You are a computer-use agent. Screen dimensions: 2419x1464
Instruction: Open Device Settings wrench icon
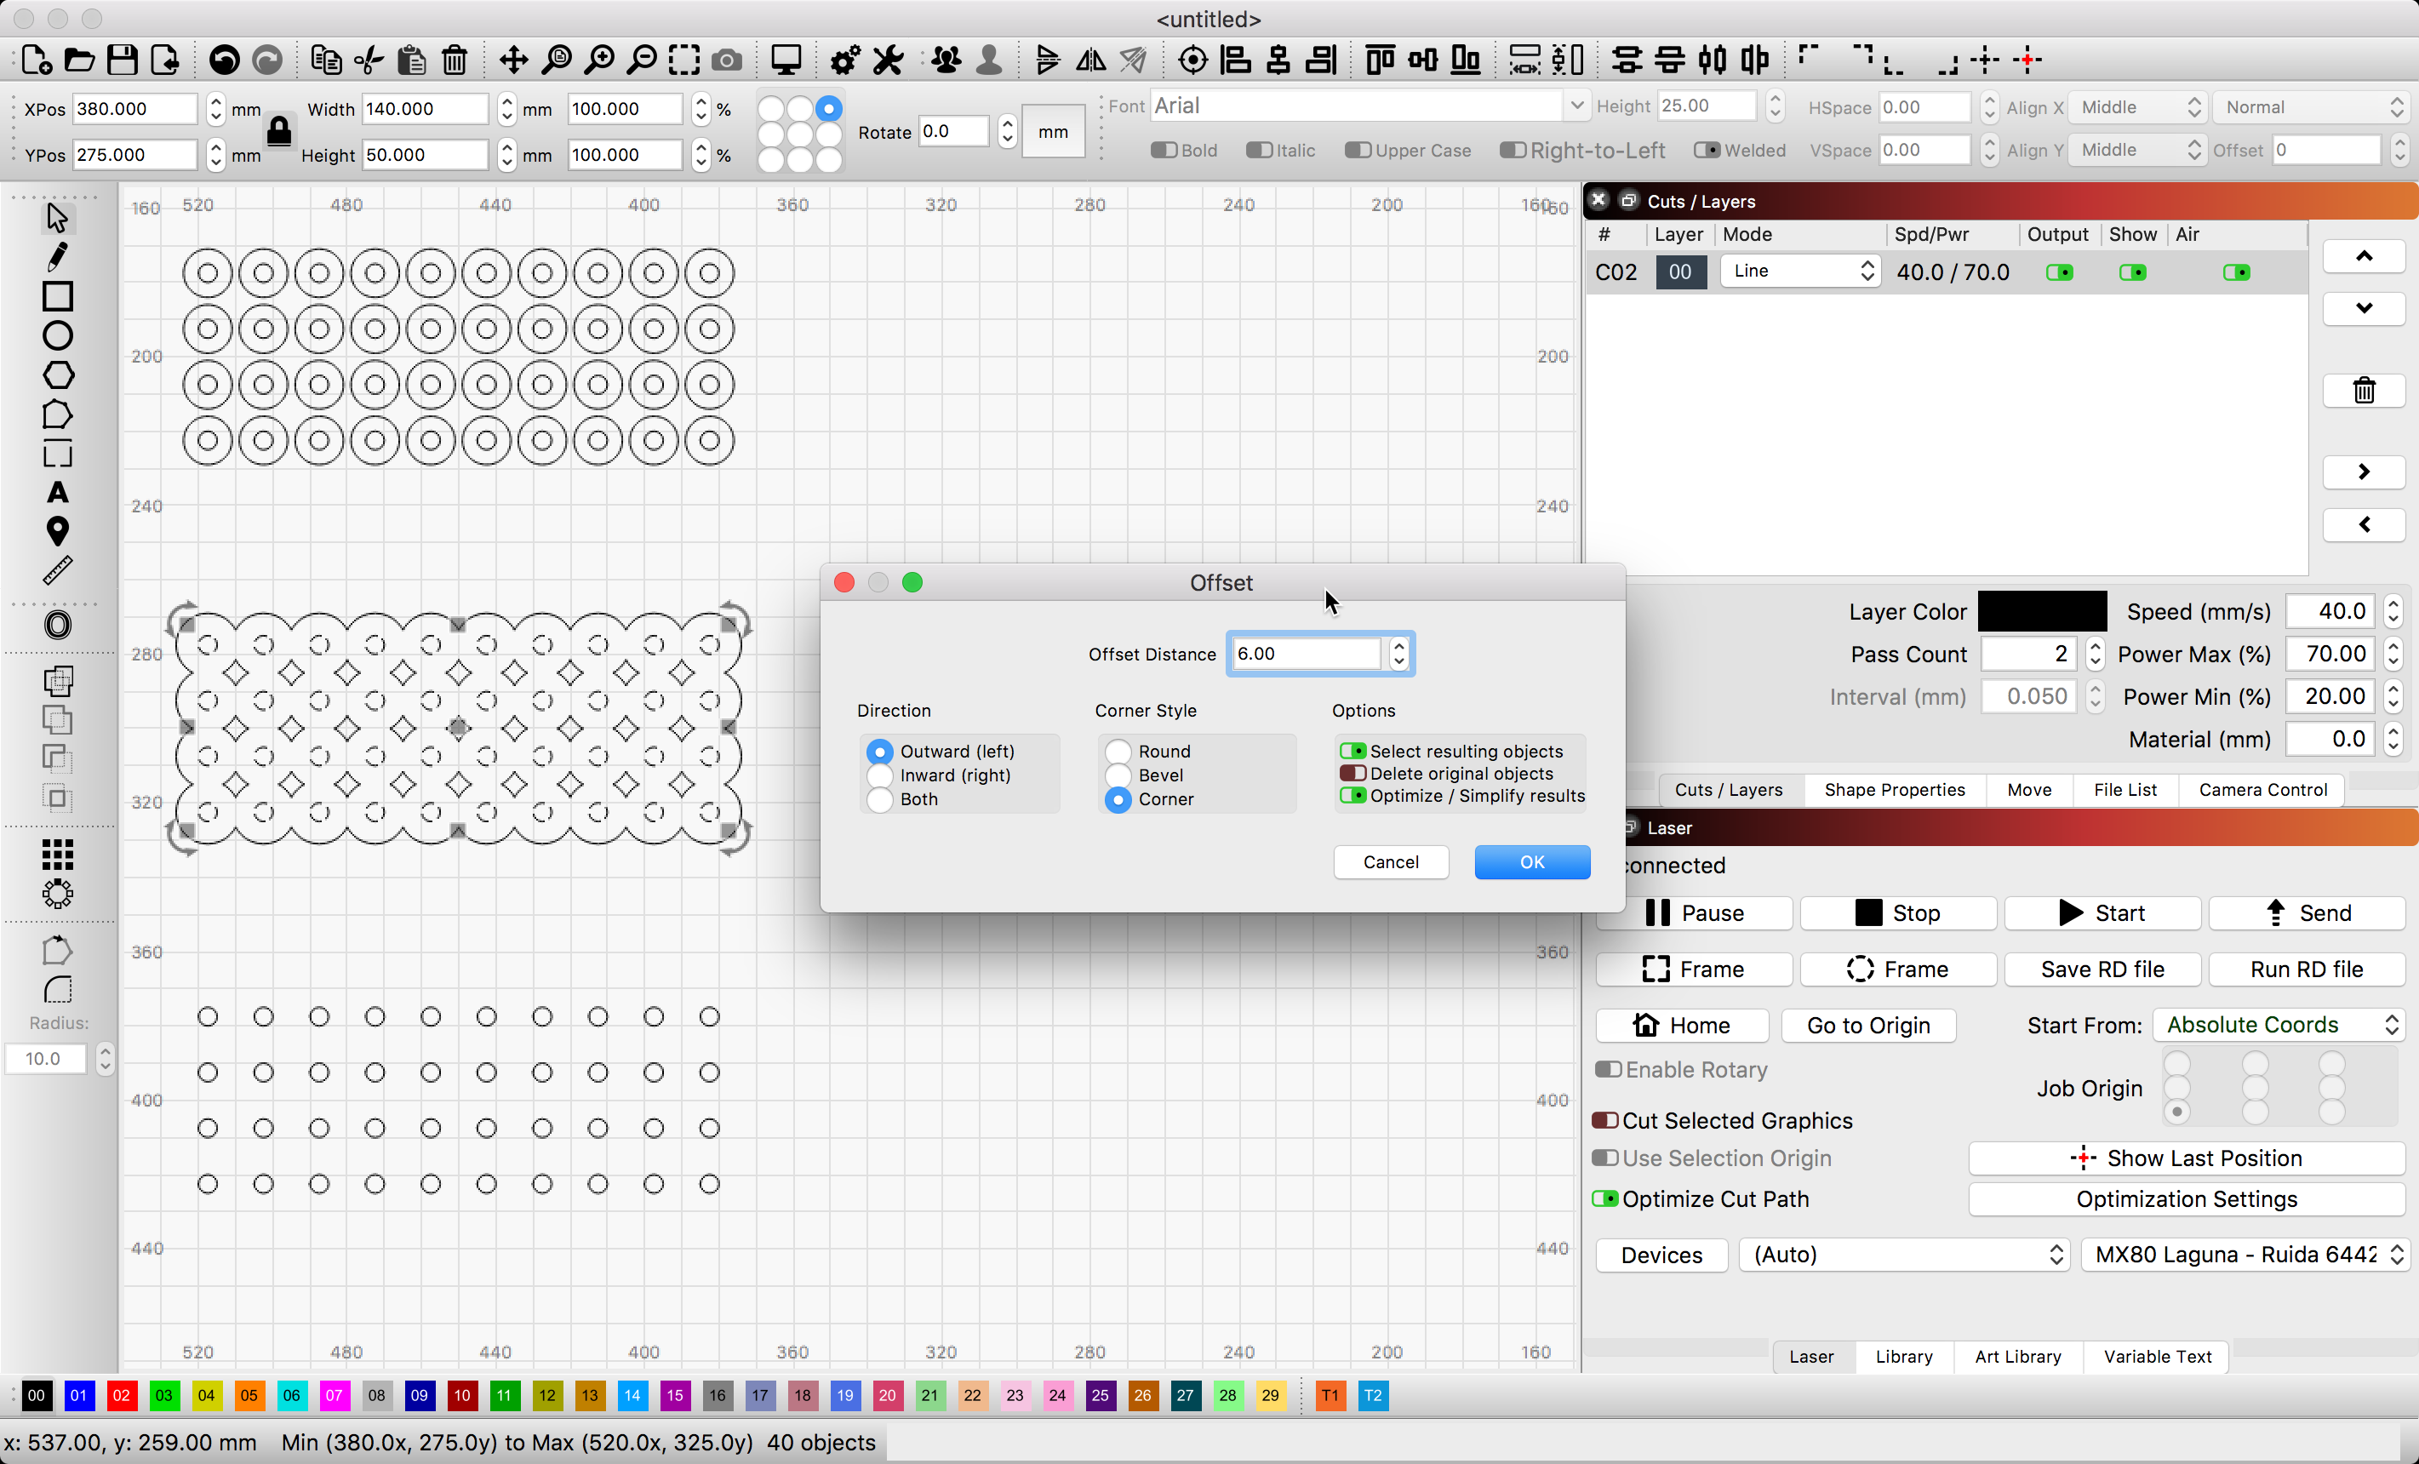[x=889, y=60]
